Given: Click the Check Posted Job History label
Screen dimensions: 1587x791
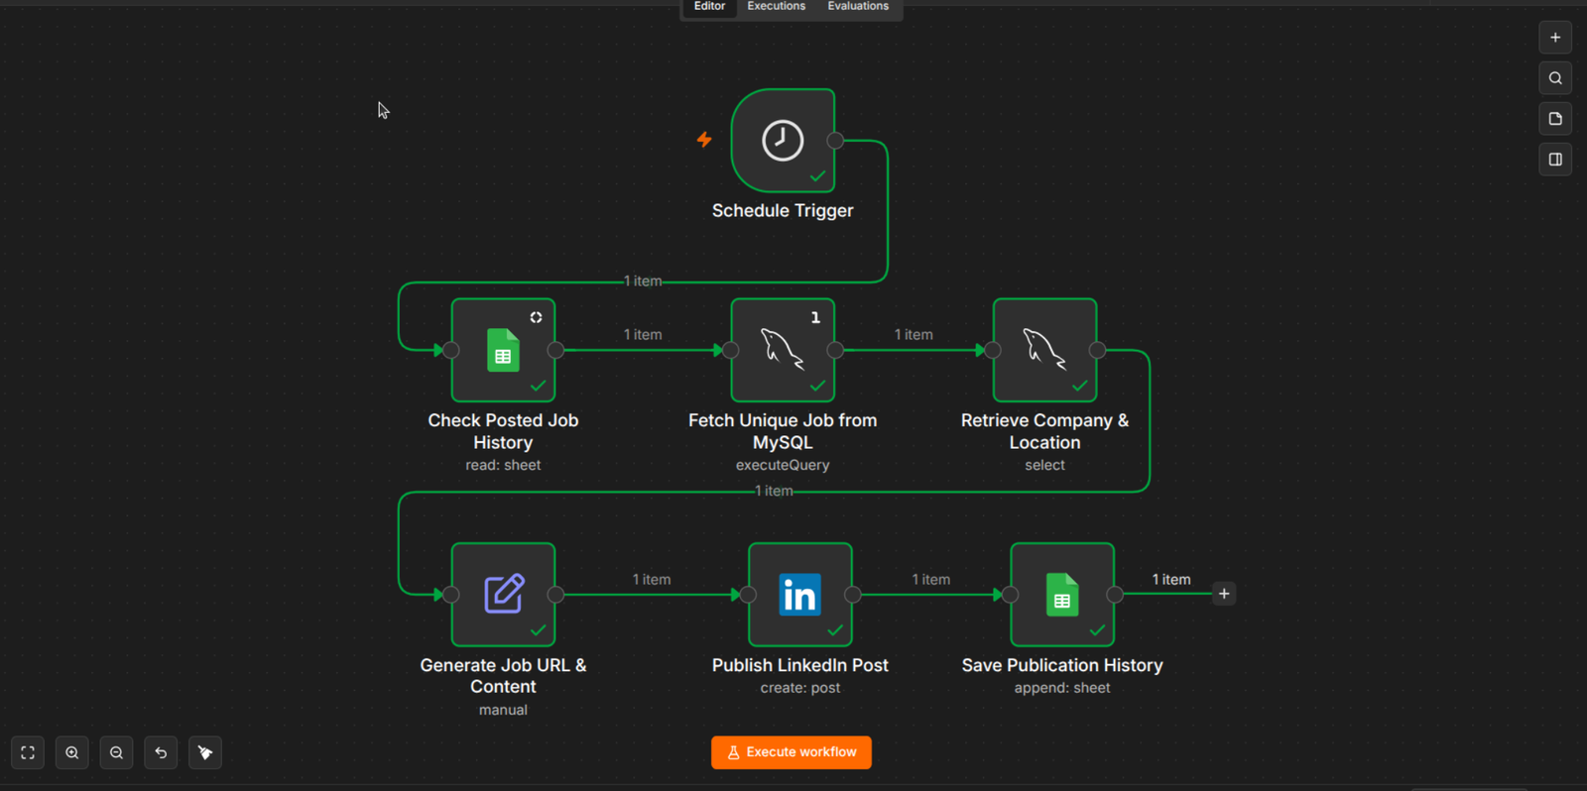Looking at the screenshot, I should click(503, 431).
